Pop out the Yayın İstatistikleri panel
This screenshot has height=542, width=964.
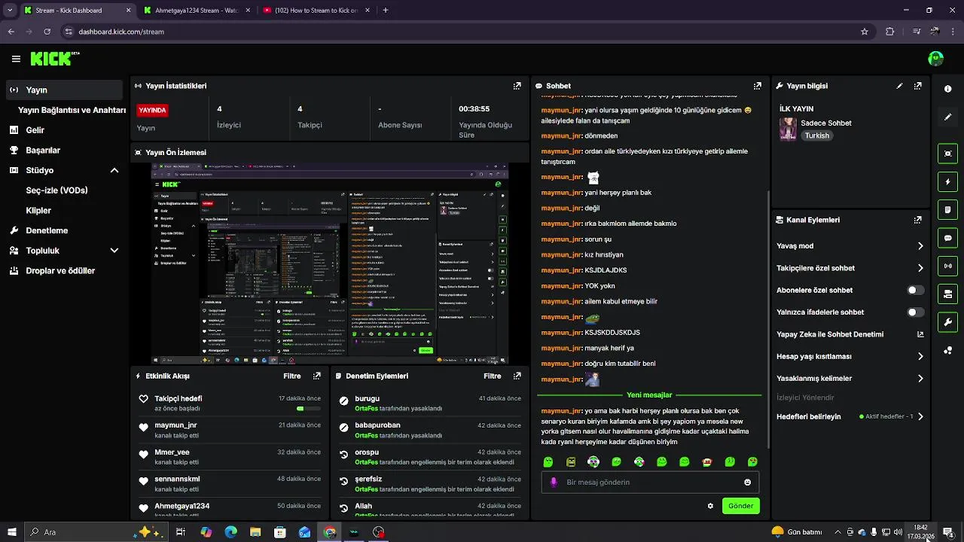(x=517, y=86)
